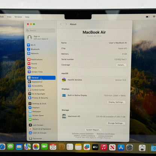Open the Edit menu

pos(2,16)
